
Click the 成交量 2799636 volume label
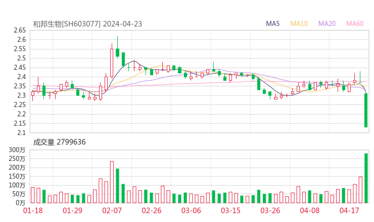pos(60,142)
